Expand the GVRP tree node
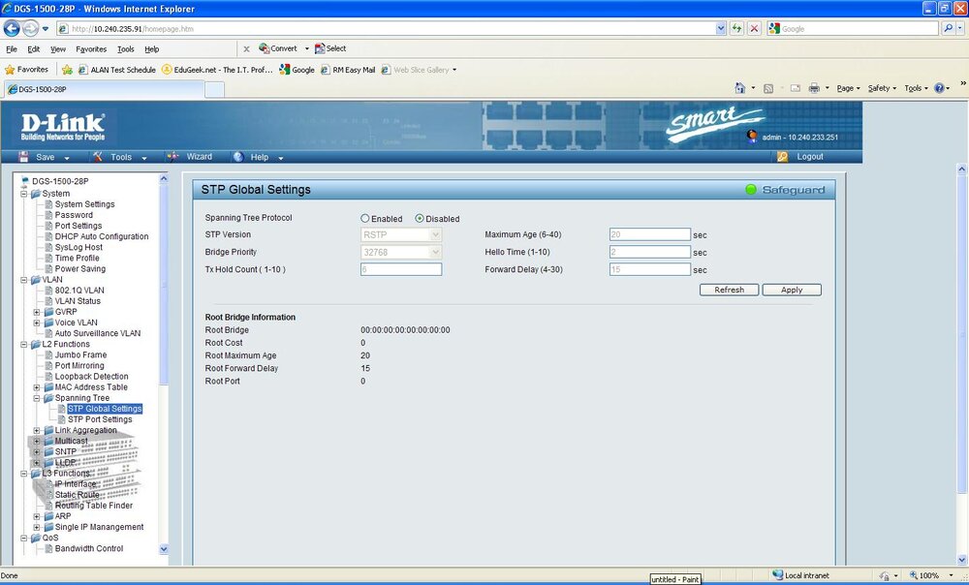Viewport: 969px width, 585px height. (37, 312)
